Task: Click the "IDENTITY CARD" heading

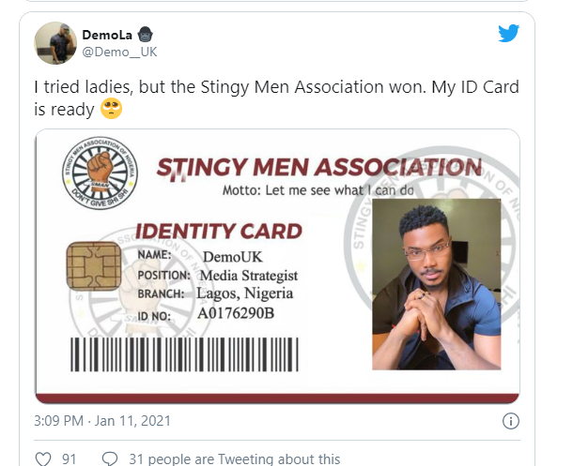Action: coord(219,231)
